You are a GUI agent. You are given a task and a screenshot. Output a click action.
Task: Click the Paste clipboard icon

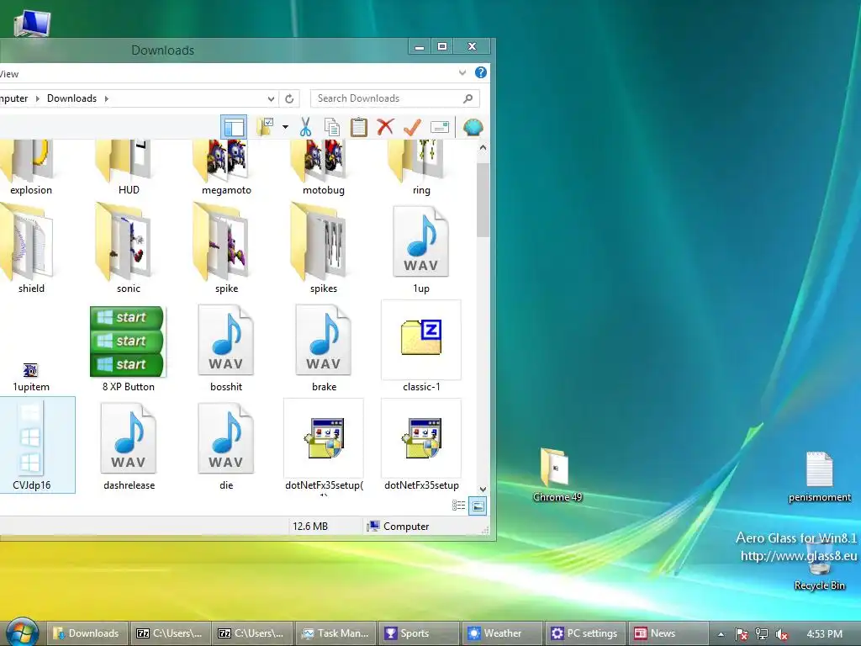pos(358,128)
